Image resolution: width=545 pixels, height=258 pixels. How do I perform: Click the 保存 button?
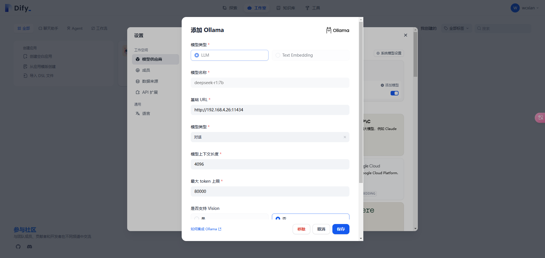pyautogui.click(x=341, y=229)
